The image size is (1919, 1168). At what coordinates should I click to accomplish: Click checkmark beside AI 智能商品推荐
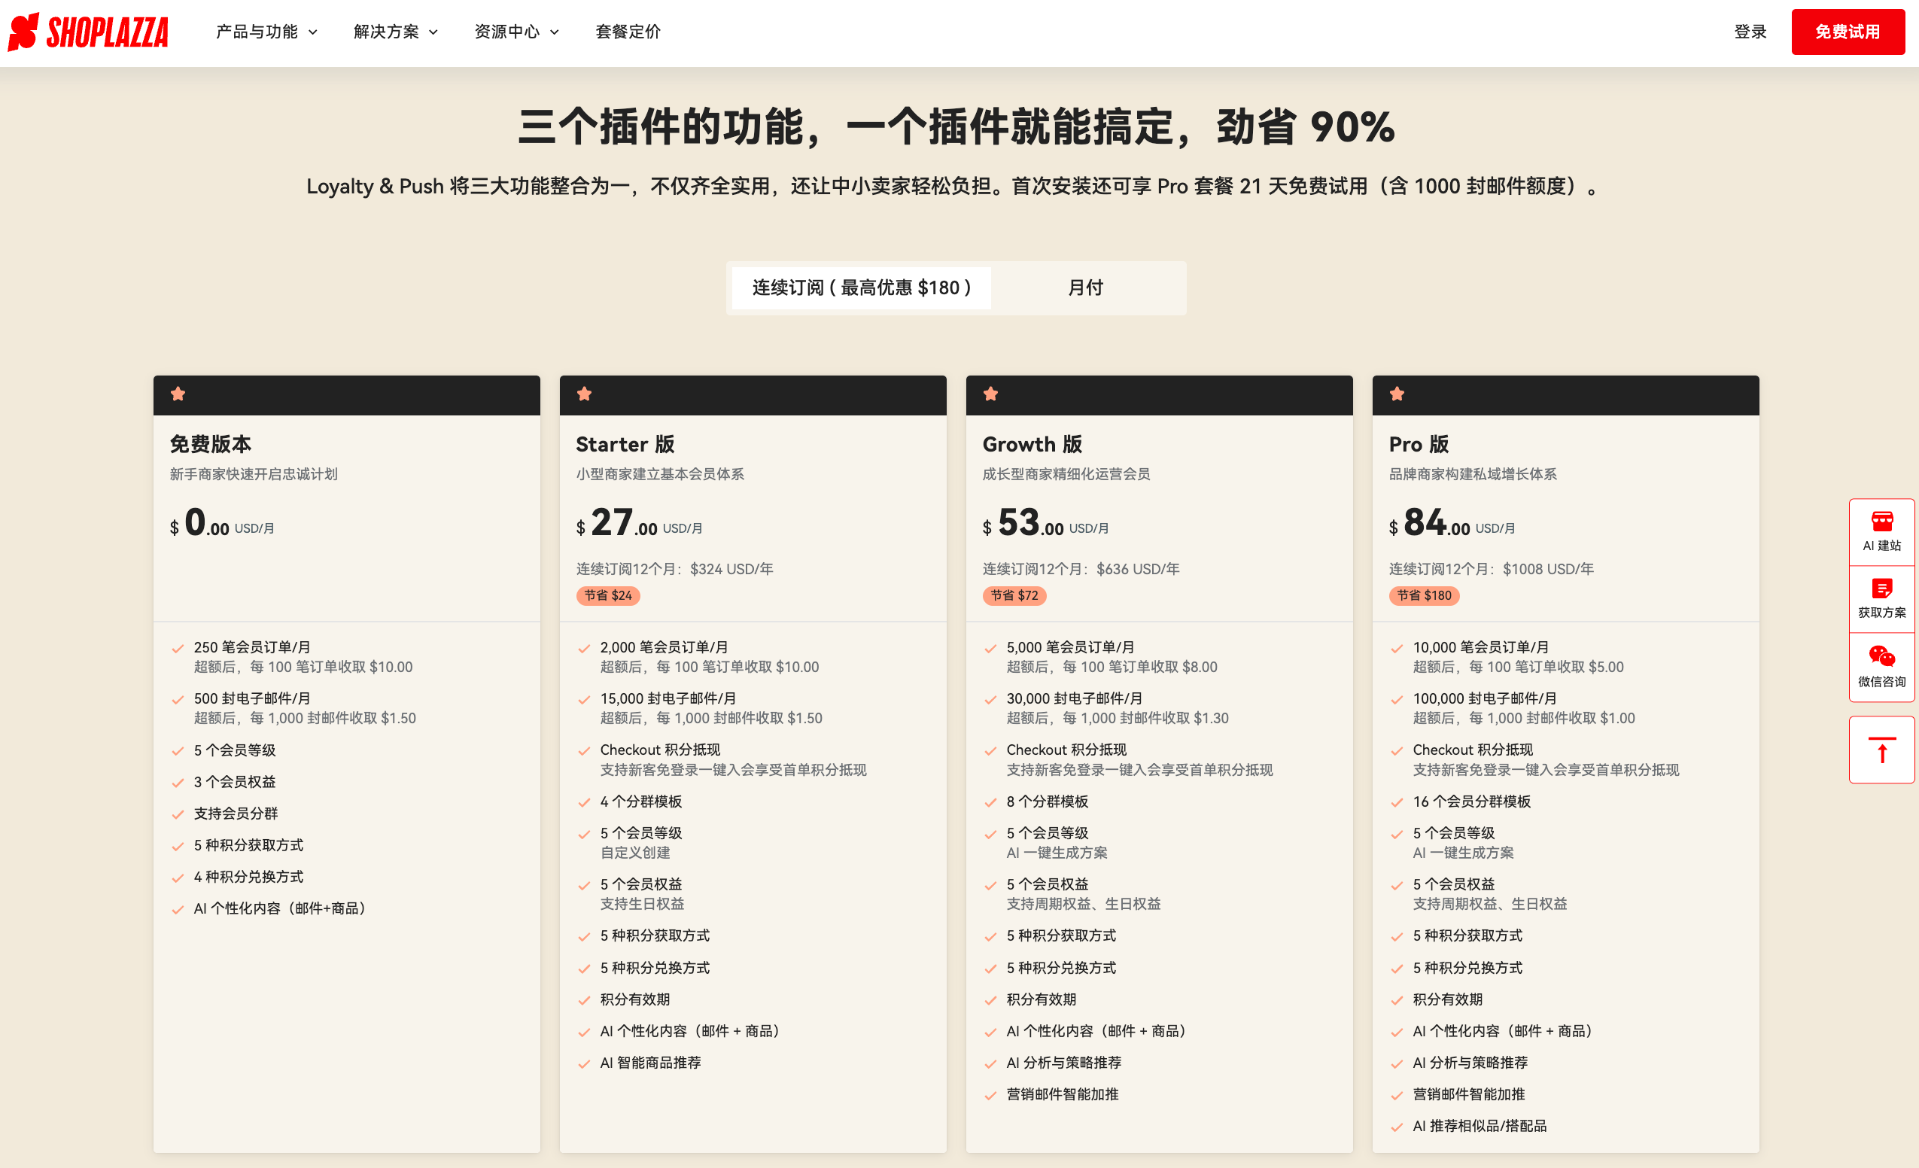[x=584, y=1063]
